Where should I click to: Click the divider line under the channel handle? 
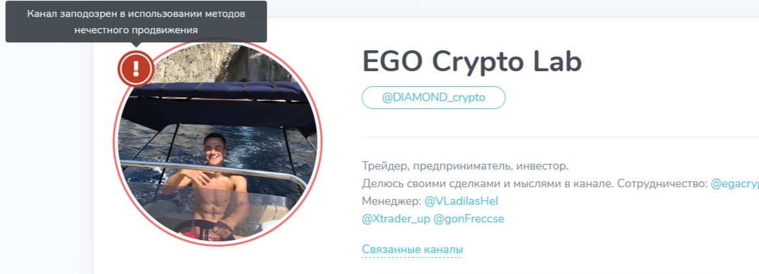[560, 137]
